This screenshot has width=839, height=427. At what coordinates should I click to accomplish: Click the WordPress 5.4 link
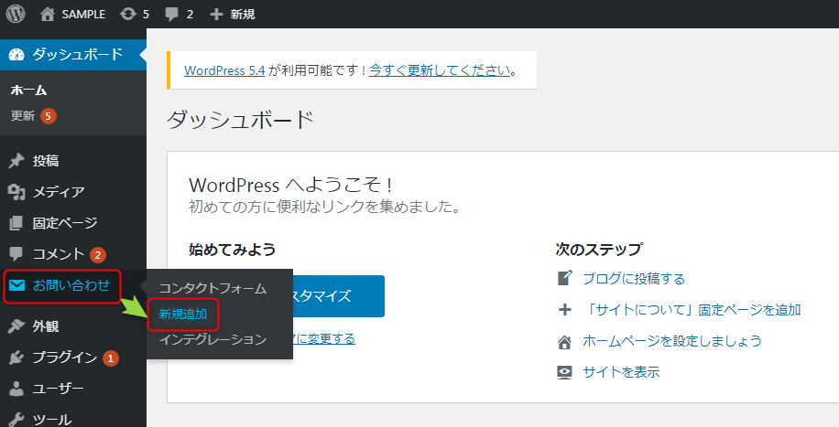[224, 70]
